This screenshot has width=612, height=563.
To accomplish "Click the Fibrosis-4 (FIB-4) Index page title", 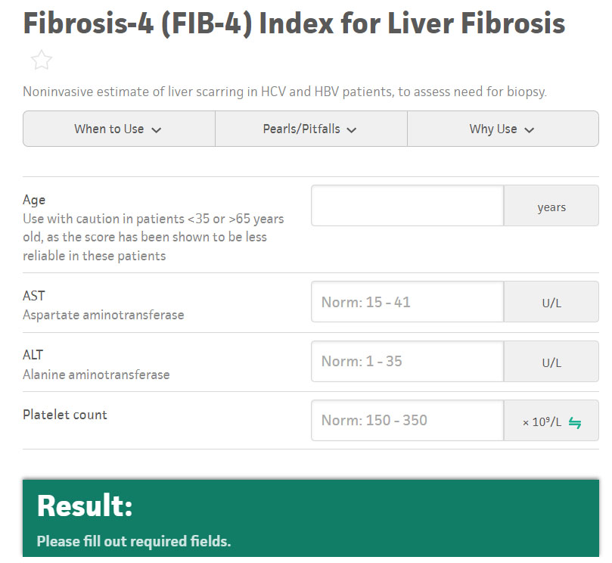I will point(294,23).
